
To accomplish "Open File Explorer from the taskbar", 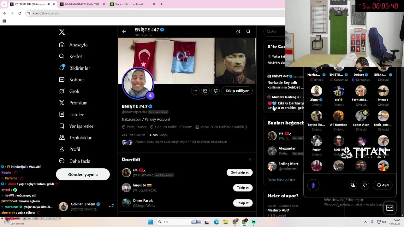I will tap(226, 222).
